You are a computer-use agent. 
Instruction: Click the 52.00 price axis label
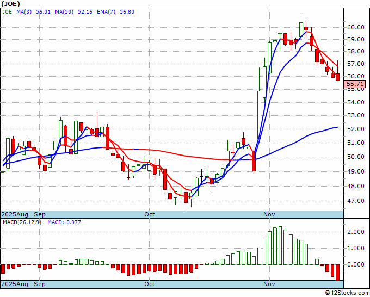point(356,129)
